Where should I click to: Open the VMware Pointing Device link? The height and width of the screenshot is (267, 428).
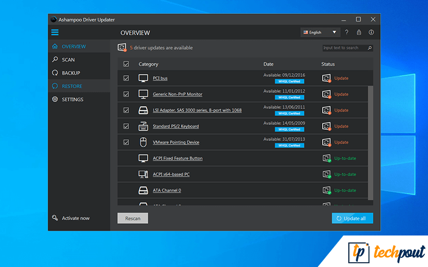click(x=176, y=142)
